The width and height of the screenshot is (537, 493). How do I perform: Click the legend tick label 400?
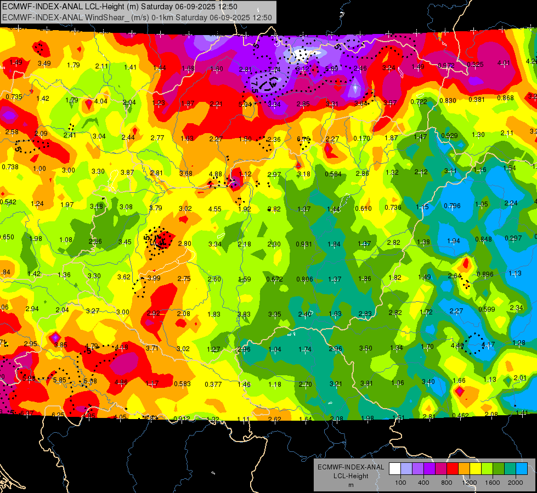pyautogui.click(x=423, y=483)
